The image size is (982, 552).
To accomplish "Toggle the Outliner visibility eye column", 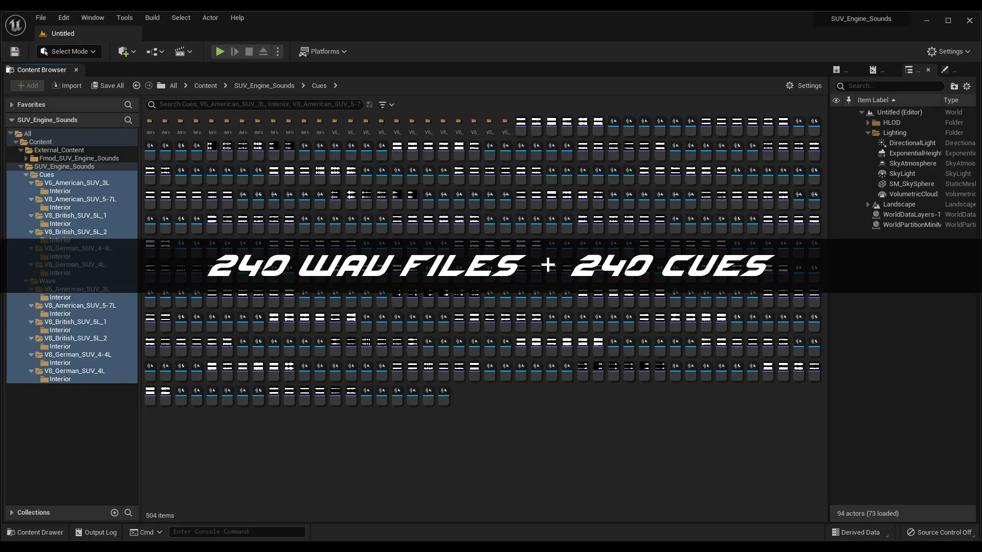I will [x=836, y=100].
